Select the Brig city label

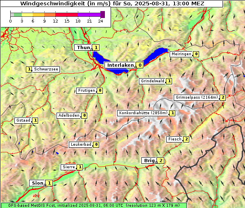(x=149, y=161)
